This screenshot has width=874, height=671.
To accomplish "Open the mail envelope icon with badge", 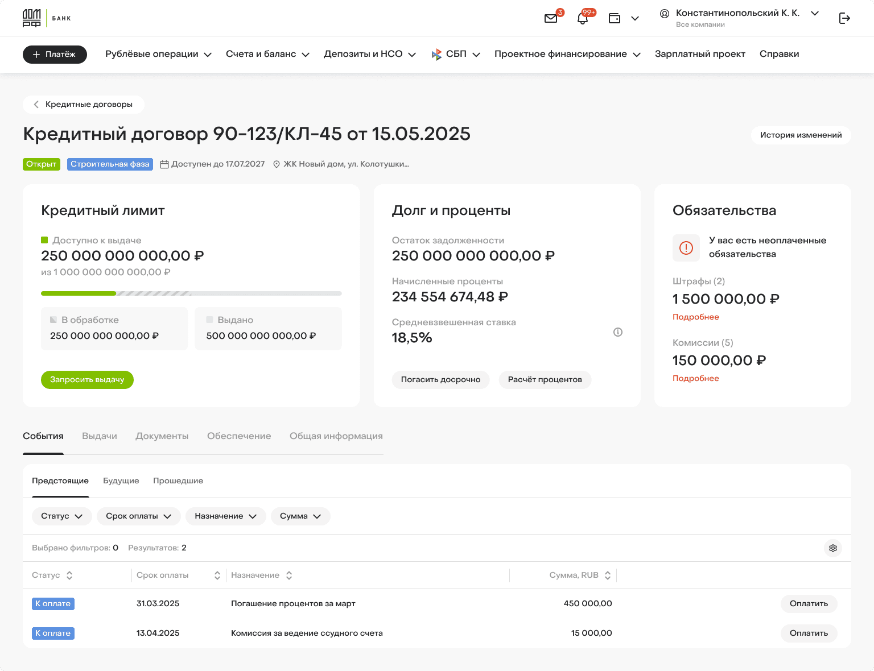I will [x=551, y=18].
